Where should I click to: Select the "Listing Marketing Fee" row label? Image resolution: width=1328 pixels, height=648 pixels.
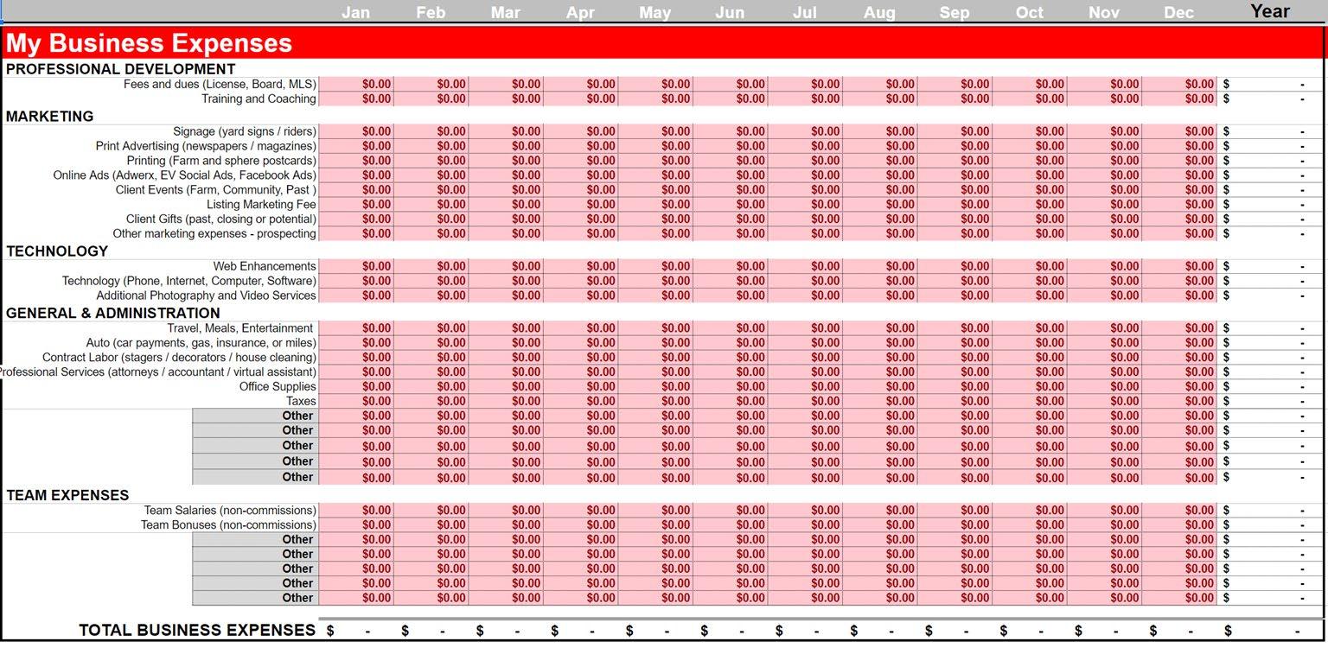(262, 205)
